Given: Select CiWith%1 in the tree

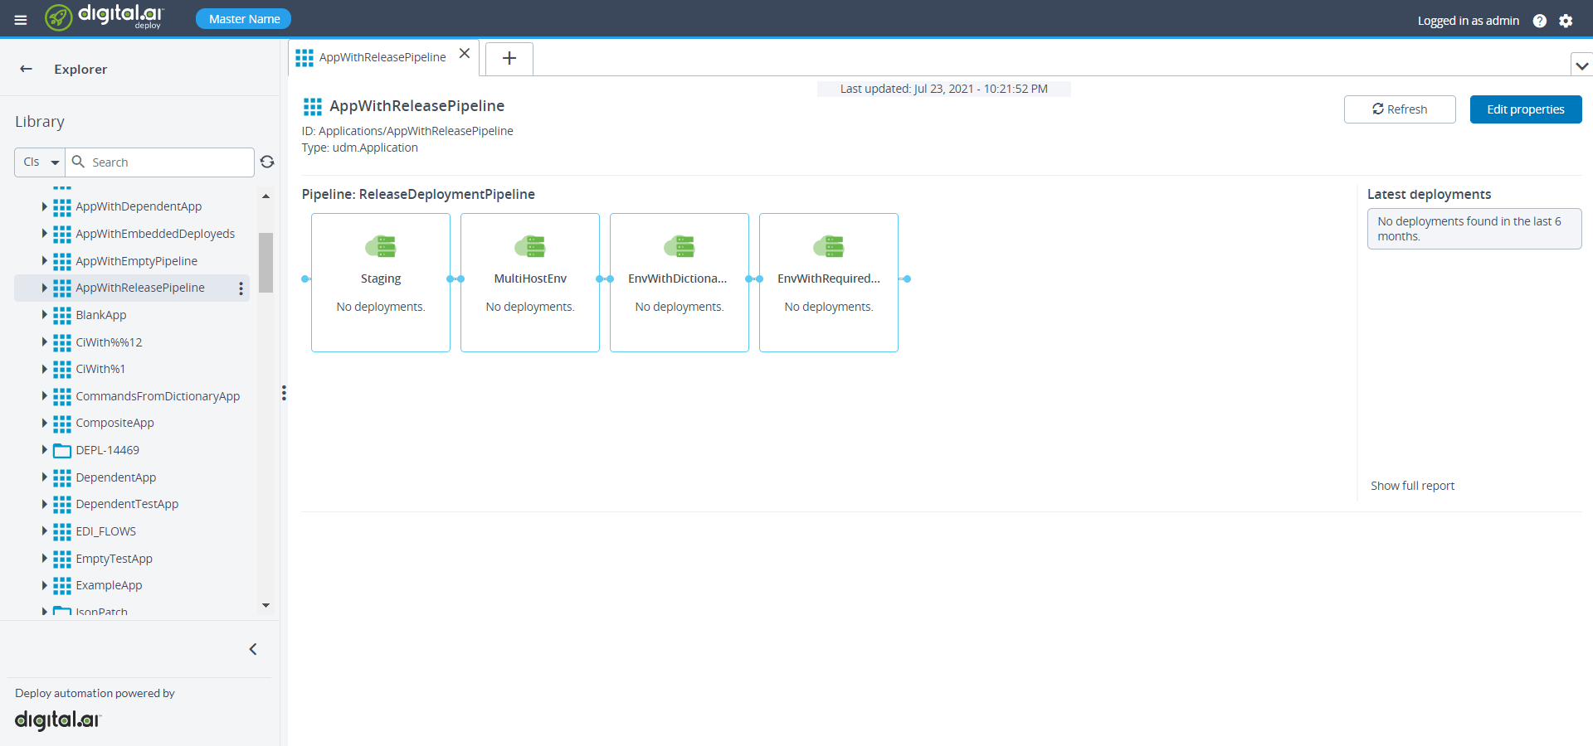Looking at the screenshot, I should [x=100, y=369].
